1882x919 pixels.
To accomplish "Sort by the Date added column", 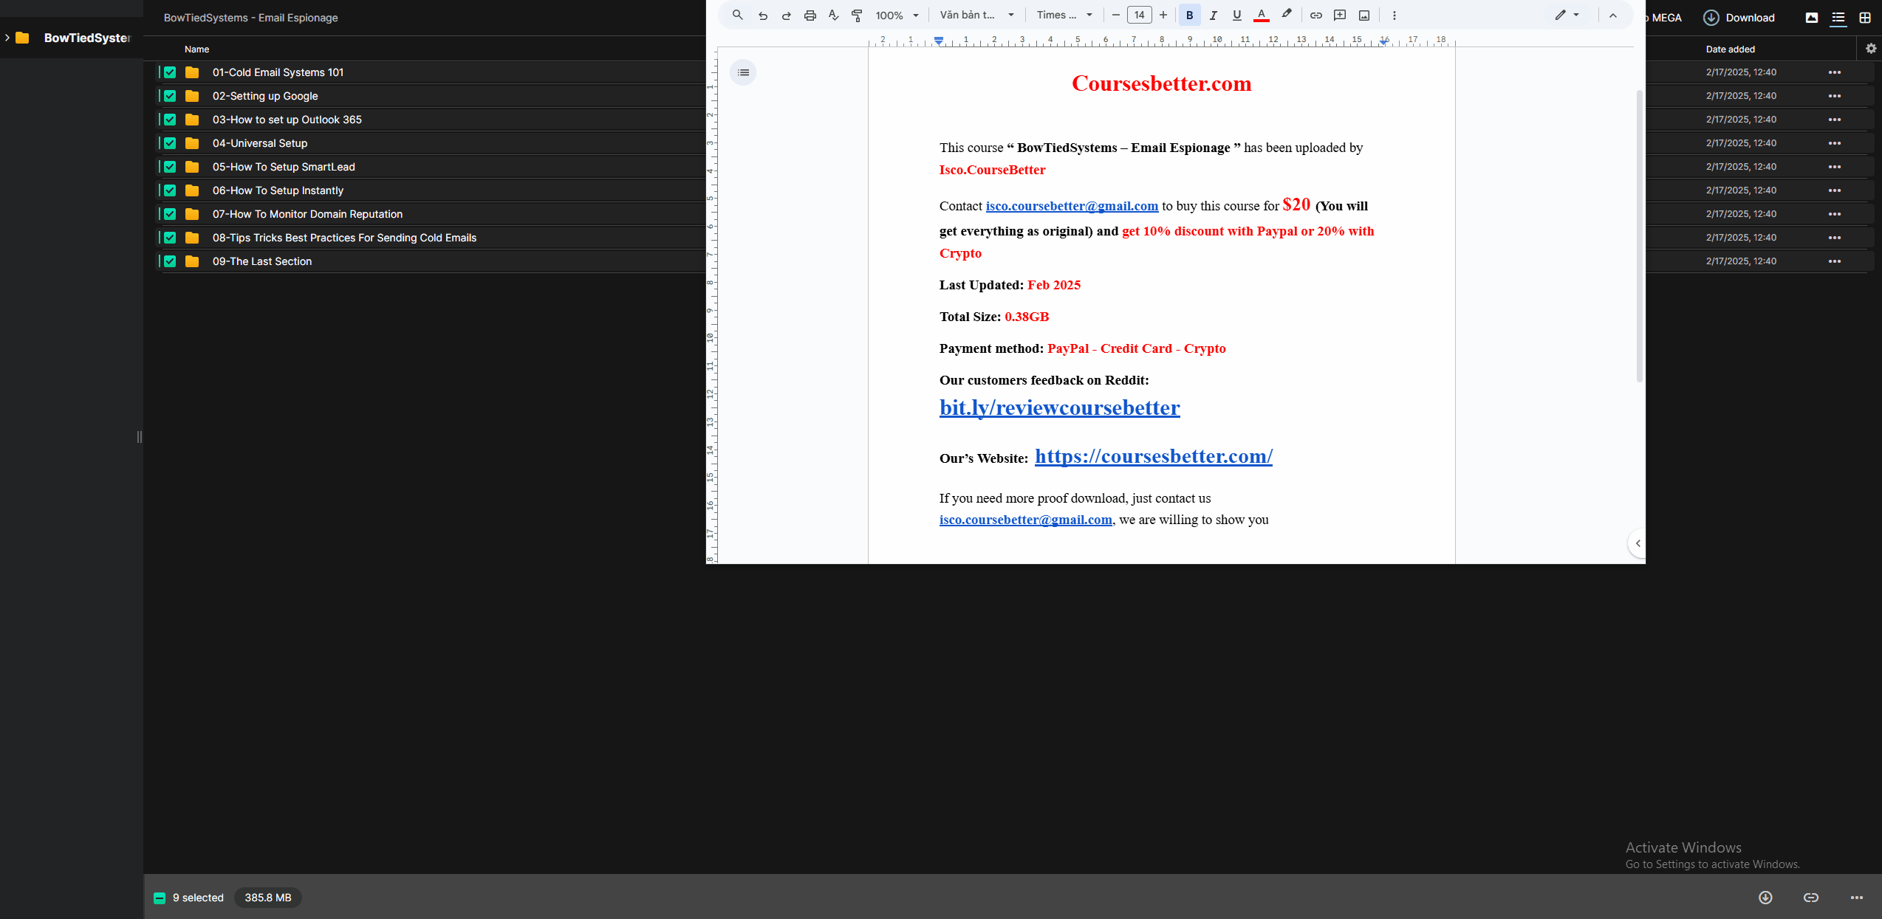I will point(1730,49).
